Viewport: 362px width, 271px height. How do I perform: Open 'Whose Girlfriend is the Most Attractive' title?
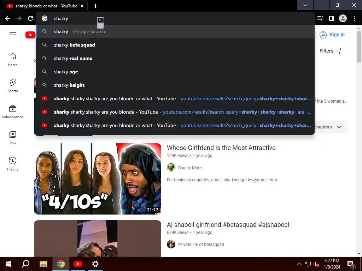[x=221, y=148]
